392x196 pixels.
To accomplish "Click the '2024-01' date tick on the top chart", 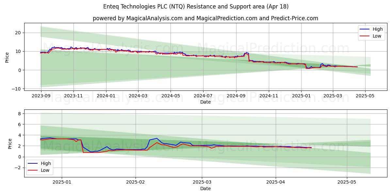I will coord(106,96).
